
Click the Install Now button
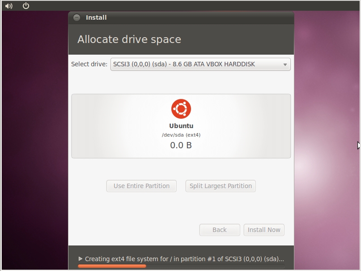point(264,230)
